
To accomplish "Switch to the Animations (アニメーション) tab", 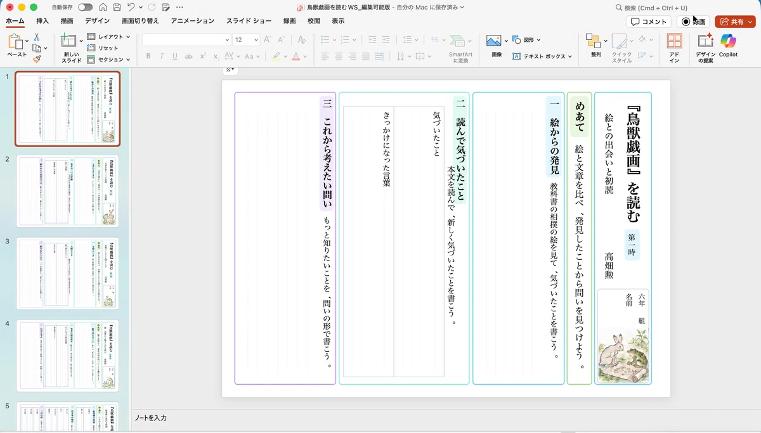I will pos(193,21).
